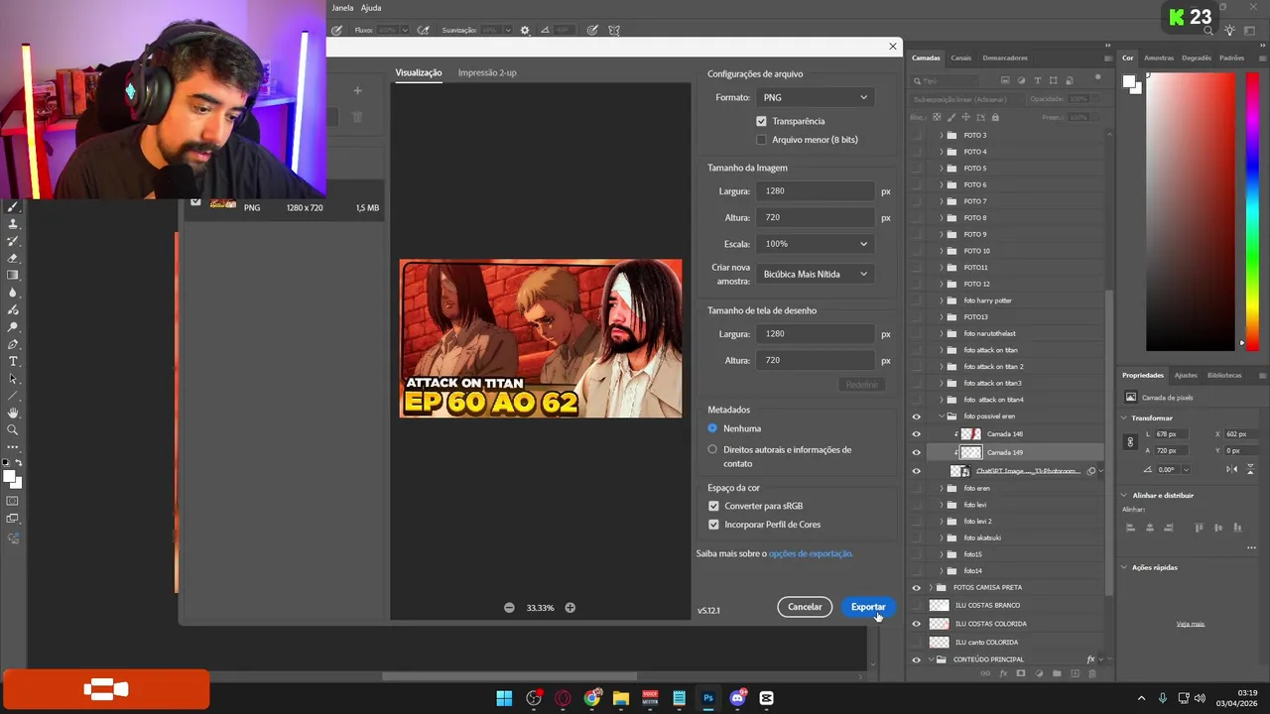Open the Edit Toolbar three-dots icon
This screenshot has width=1270, height=714.
click(13, 447)
